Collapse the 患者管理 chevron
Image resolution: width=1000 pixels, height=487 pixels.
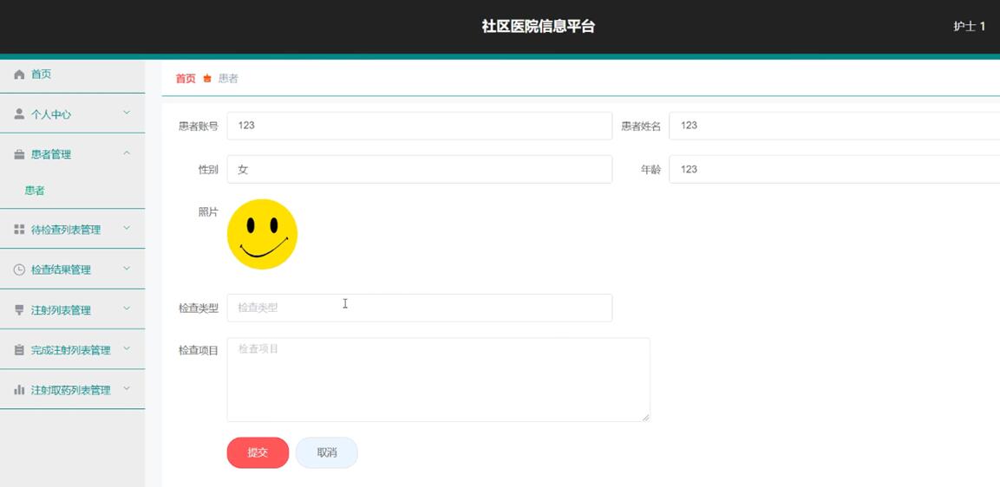127,153
